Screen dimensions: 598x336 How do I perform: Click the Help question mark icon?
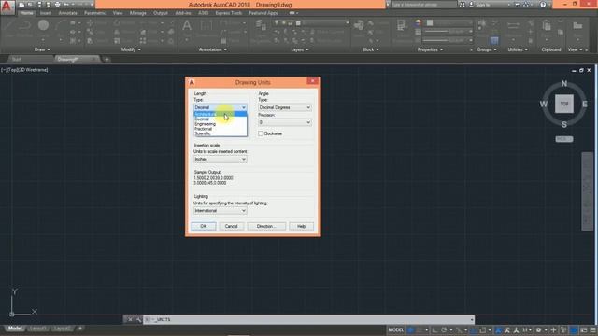(543, 5)
